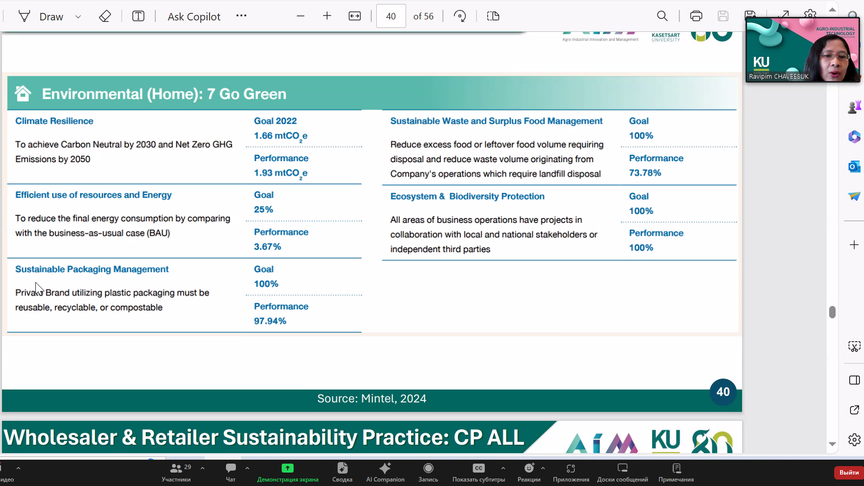Screen dimensions: 864x486
Task: Click the Ask Copilot button
Action: (x=194, y=16)
